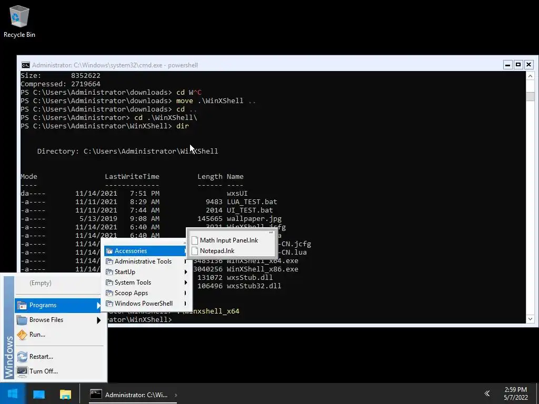The width and height of the screenshot is (539, 404).
Task: Click the "wxsUI" directory name
Action: (237, 194)
